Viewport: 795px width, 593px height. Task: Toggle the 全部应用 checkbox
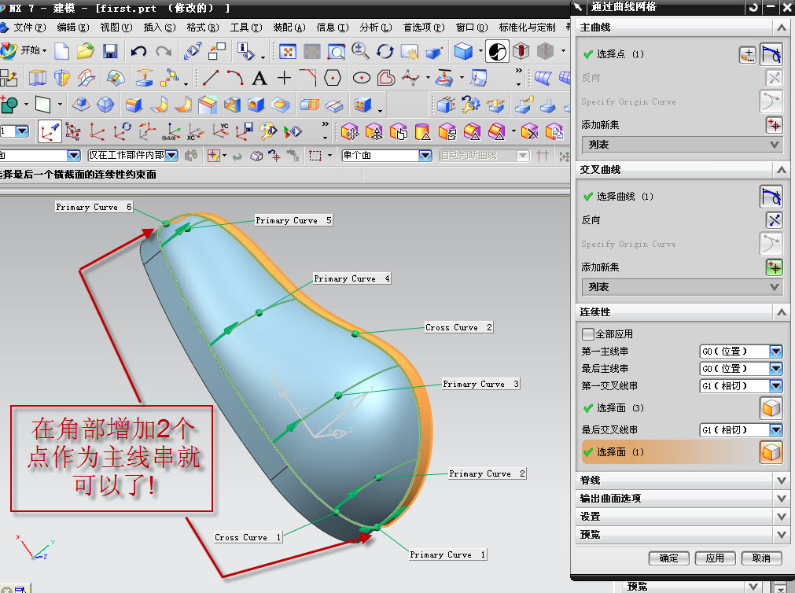pyautogui.click(x=588, y=333)
